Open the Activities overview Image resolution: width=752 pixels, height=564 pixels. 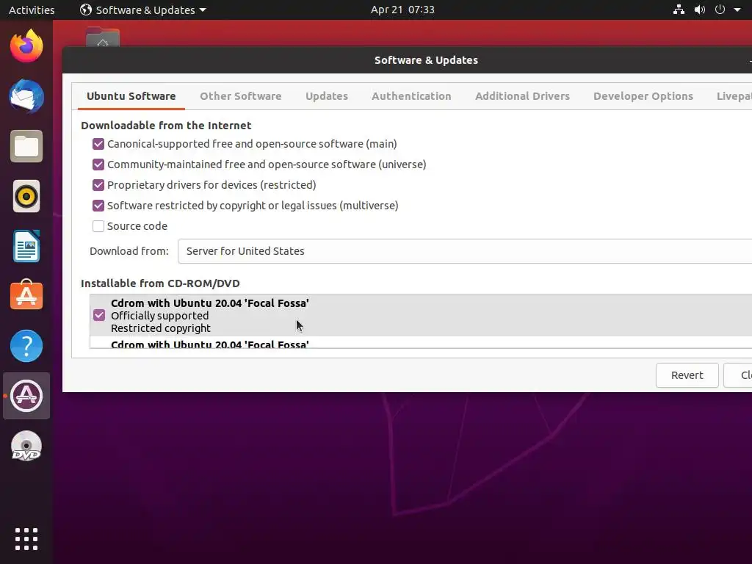[32, 10]
